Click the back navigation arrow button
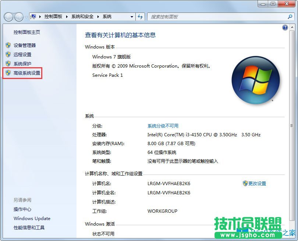Viewport: 298px width, 241px height. tap(8, 17)
